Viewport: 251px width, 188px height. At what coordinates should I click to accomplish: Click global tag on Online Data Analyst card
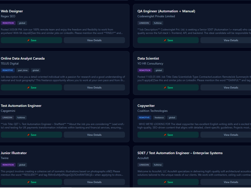click(36, 70)
